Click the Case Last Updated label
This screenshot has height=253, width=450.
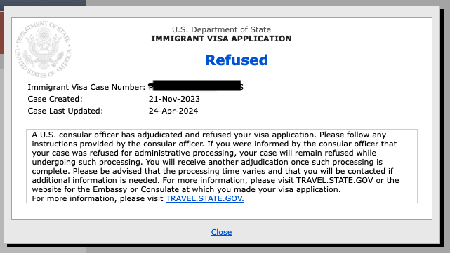point(65,111)
